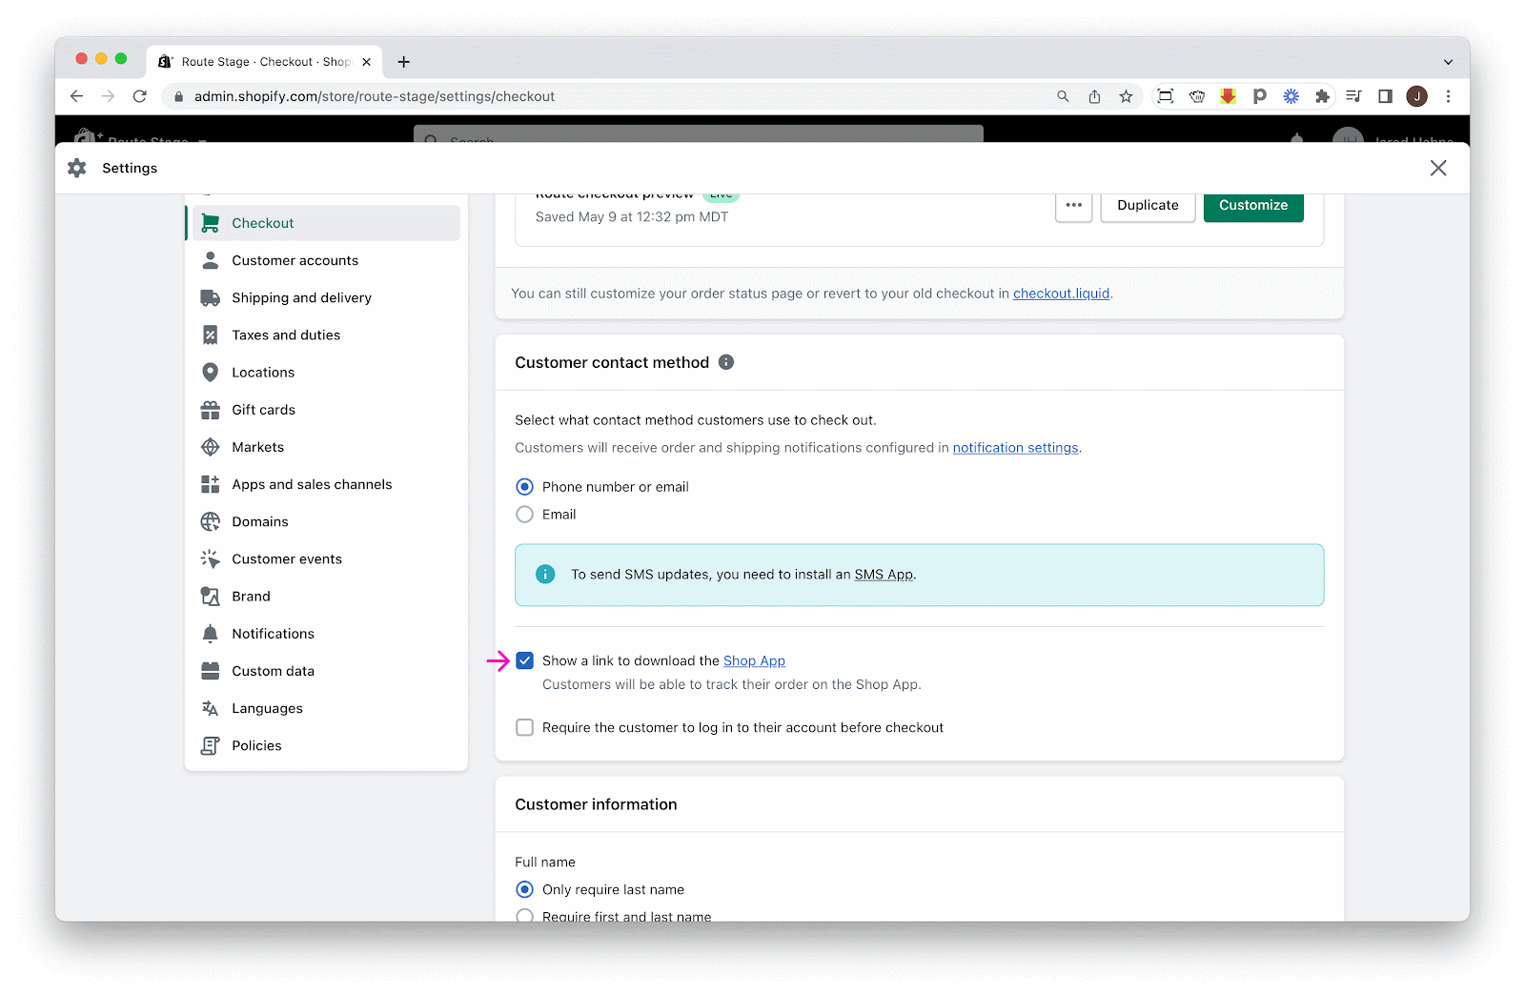This screenshot has width=1525, height=994.
Task: Expand the browser tab search chevron
Action: [1448, 62]
